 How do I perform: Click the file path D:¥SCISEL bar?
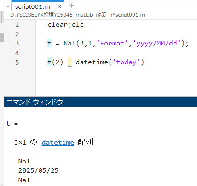pos(77,15)
